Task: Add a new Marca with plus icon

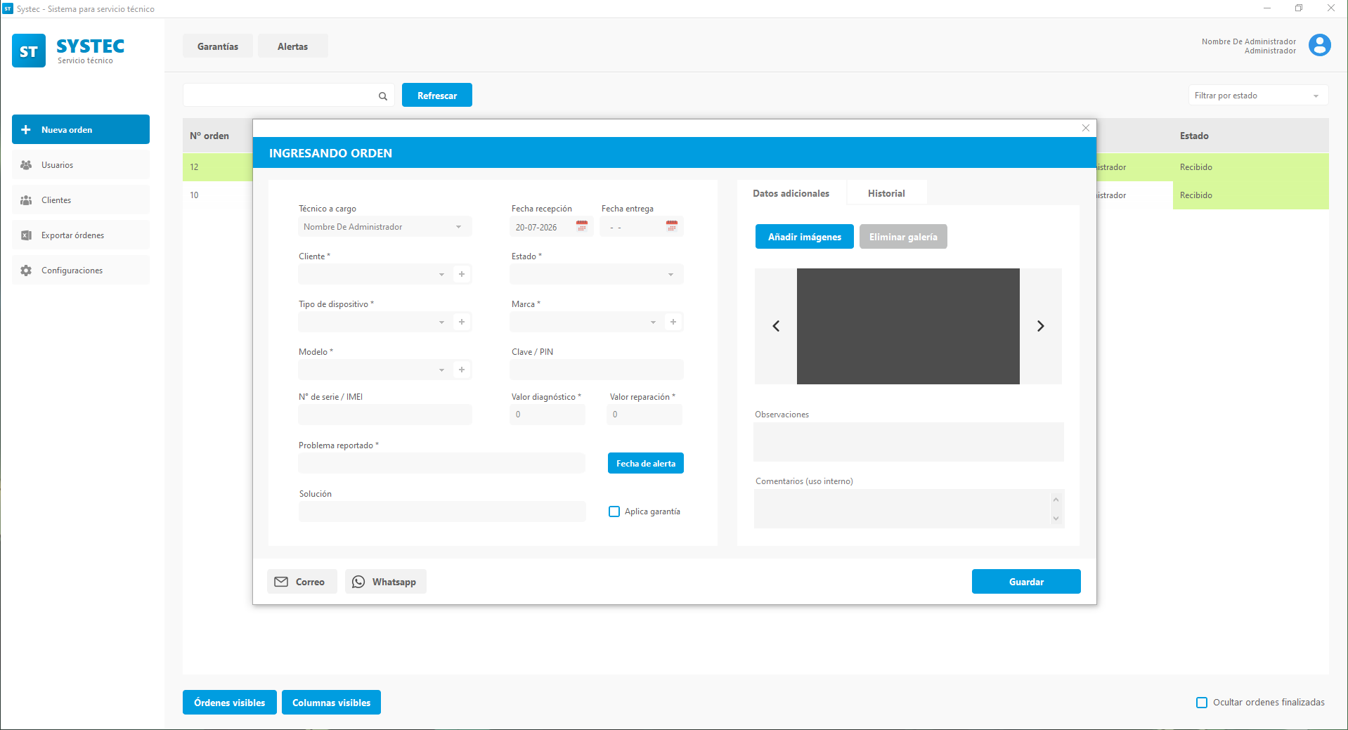Action: tap(673, 322)
